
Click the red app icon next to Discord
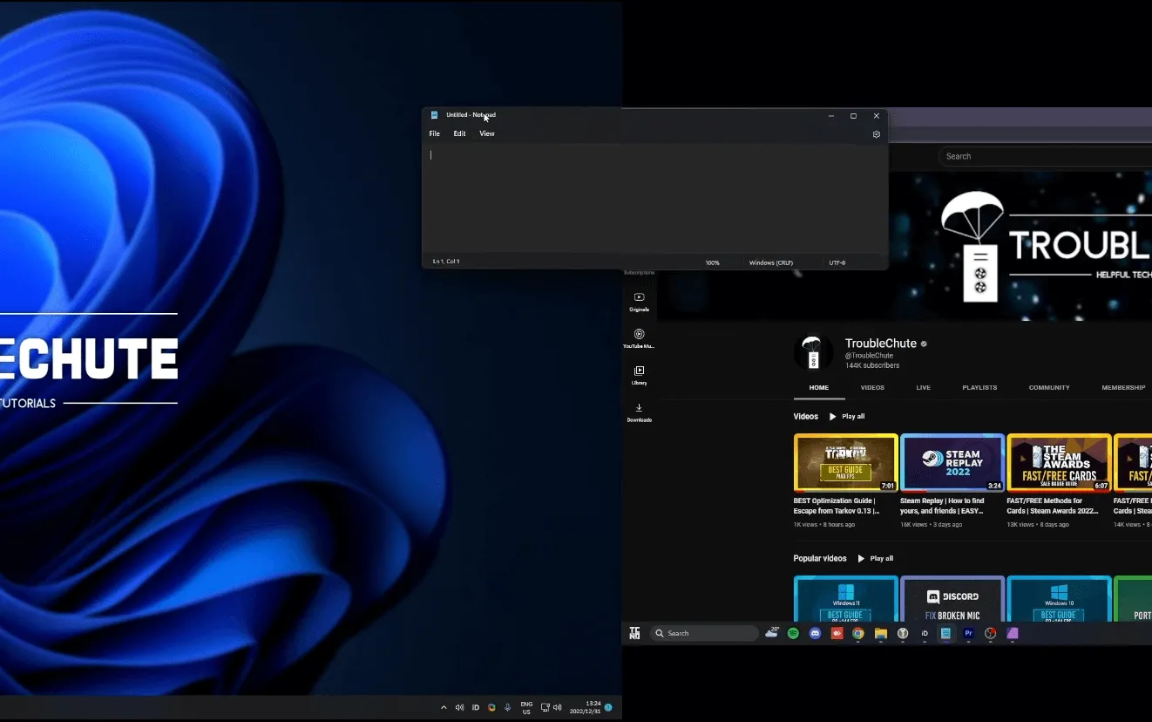point(837,634)
